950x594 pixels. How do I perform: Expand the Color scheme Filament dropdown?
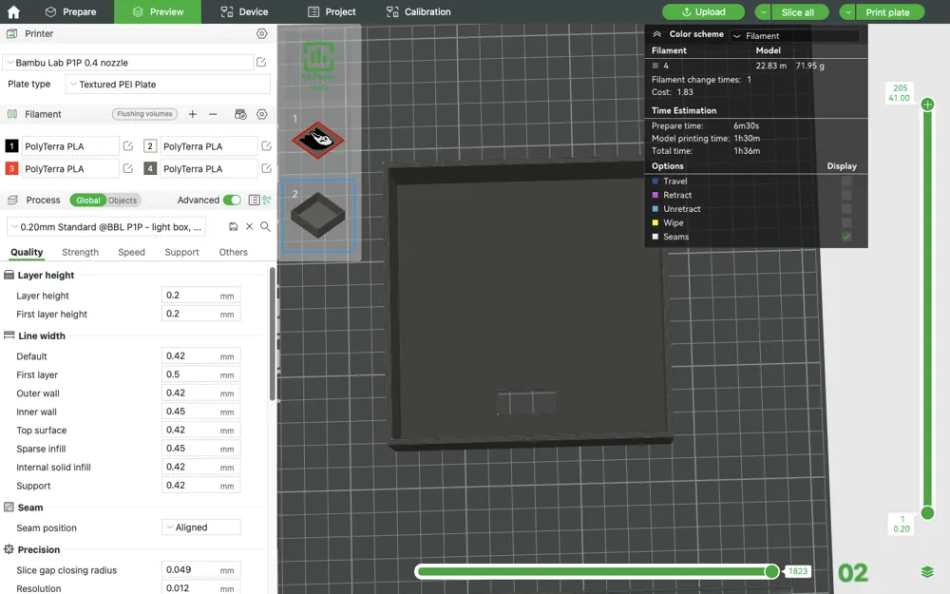click(x=794, y=36)
